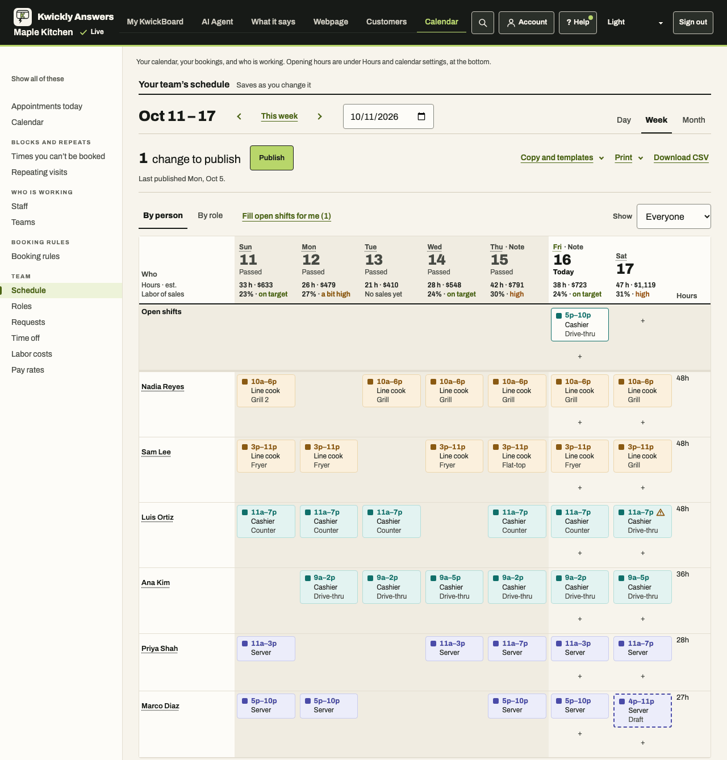The image size is (727, 760).
Task: Click the Kwickly Answers logo icon
Action: 23,17
